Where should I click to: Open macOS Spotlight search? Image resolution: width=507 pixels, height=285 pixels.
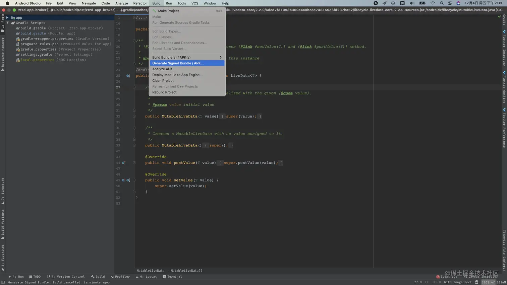pyautogui.click(x=442, y=3)
